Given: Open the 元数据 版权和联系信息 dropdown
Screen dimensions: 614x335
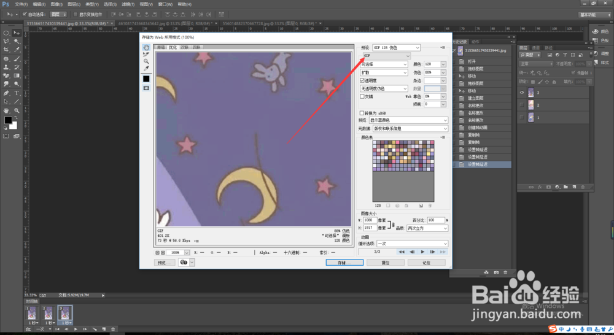Looking at the screenshot, I should [x=410, y=128].
